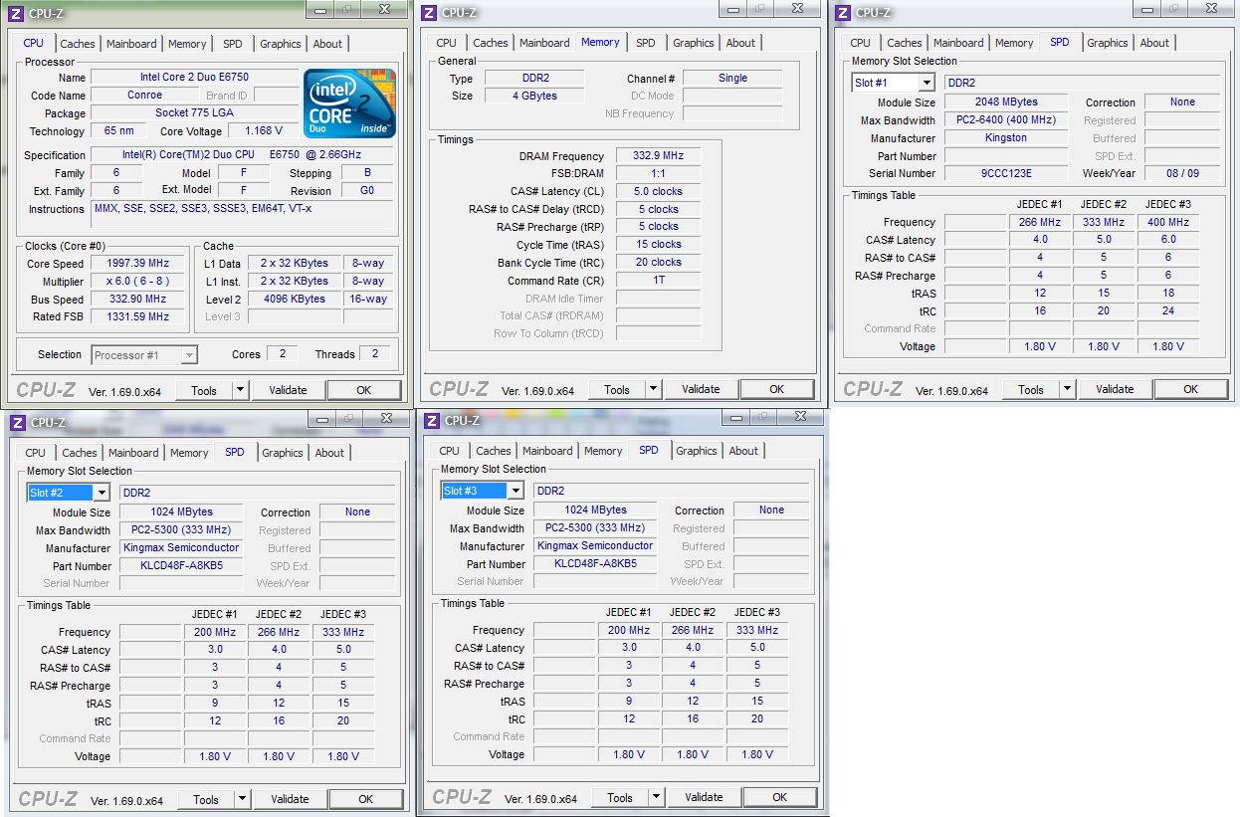Click the CPU-Z title icon in the Memory tab window
The height and width of the screenshot is (817, 1240).
[429, 13]
